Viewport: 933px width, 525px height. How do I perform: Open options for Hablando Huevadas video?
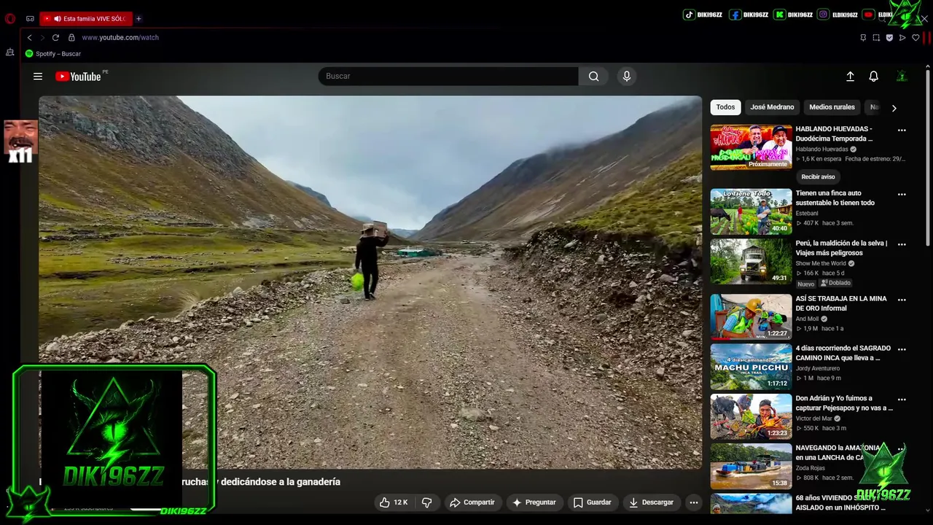point(902,131)
